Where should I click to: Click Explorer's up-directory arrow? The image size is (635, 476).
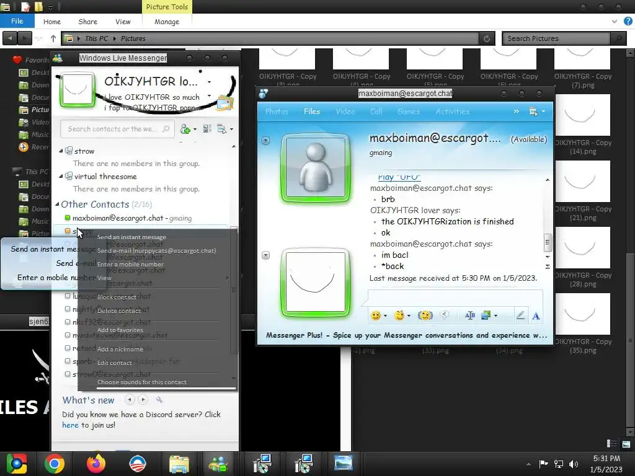point(53,38)
